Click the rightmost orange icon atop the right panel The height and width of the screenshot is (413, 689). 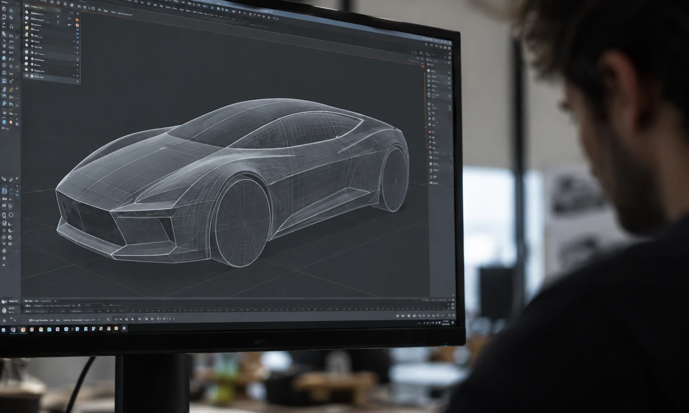tap(449, 48)
